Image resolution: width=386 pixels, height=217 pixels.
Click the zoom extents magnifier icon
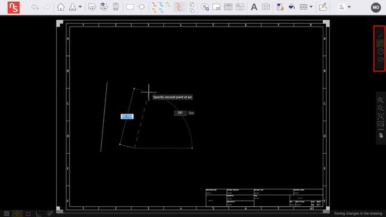381,116
